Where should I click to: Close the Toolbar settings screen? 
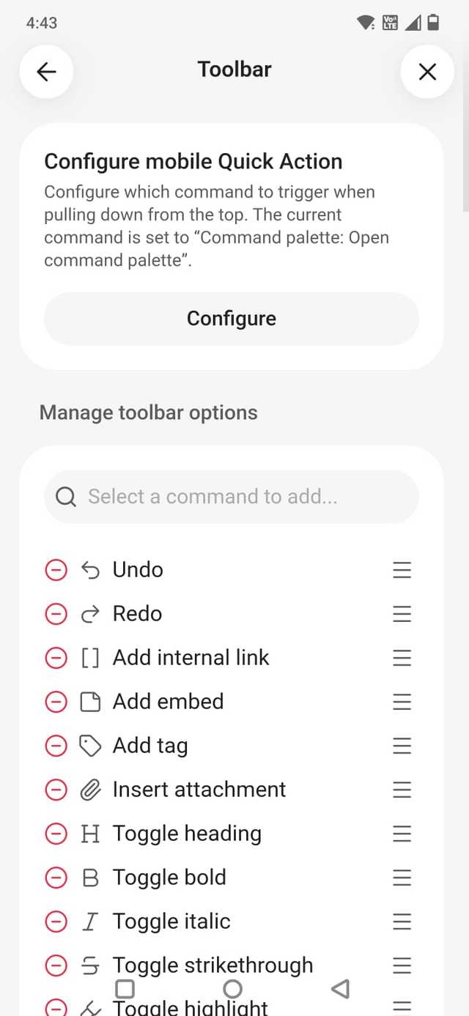[427, 71]
